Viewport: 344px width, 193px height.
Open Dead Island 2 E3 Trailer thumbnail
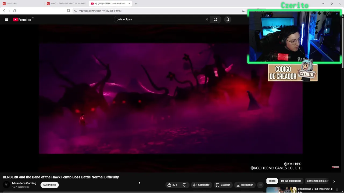(281, 190)
